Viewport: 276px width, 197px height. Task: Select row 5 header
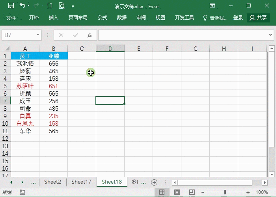[5, 86]
